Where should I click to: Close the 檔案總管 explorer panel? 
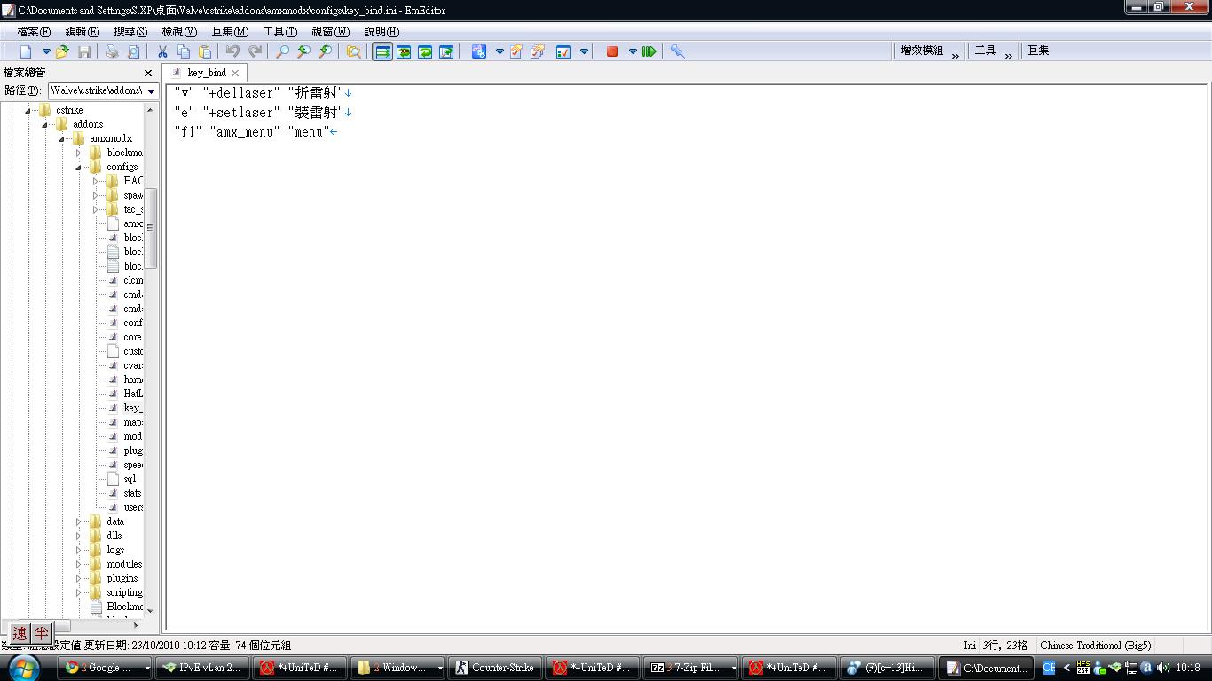click(148, 73)
